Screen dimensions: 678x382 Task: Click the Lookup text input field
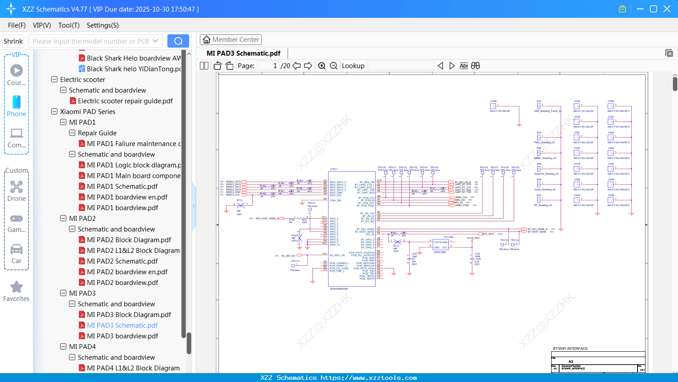[x=401, y=66]
